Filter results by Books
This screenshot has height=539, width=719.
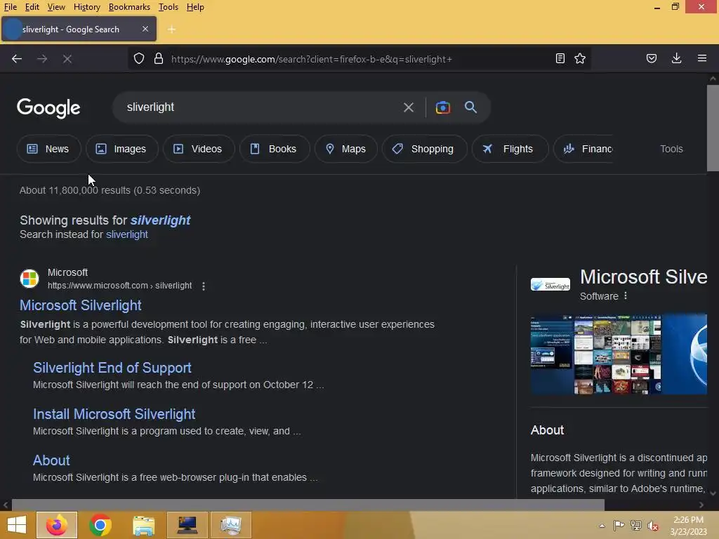275,149
